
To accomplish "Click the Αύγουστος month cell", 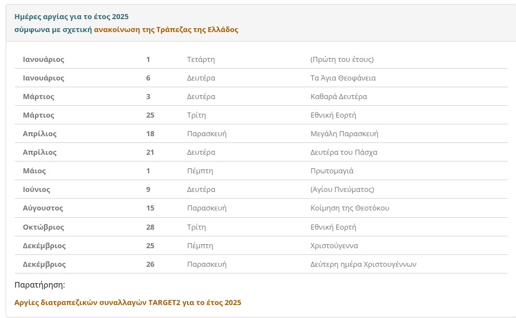I will [43, 208].
